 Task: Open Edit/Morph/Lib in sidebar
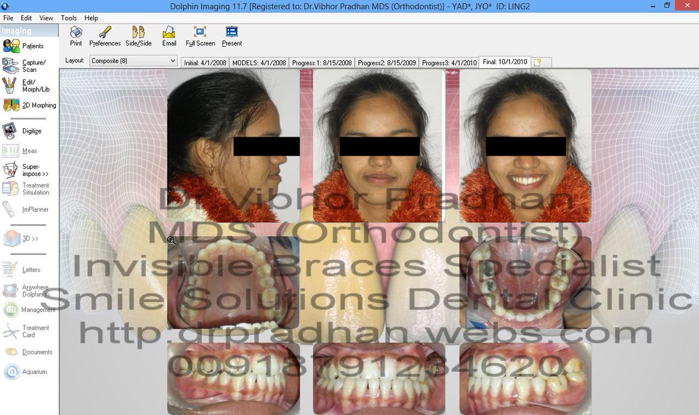(26, 86)
